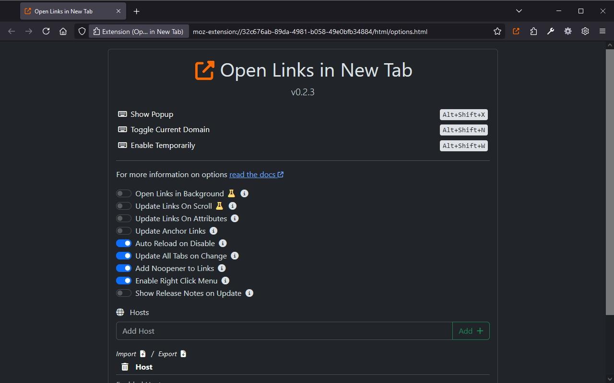Enable the Update Links On Scroll switch
614x383 pixels.
[x=124, y=206]
